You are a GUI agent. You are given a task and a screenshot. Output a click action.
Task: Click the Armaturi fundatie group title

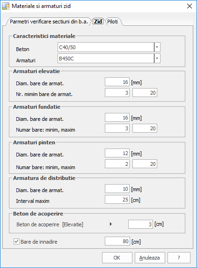(36, 107)
